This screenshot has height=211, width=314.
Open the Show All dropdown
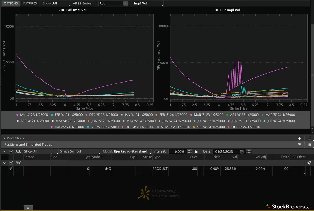click(39, 151)
